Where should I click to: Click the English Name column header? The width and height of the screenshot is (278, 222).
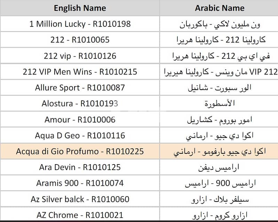(x=80, y=8)
